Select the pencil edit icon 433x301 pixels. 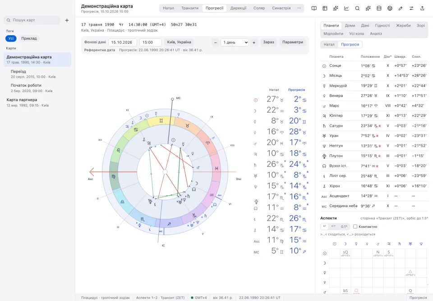401,8
